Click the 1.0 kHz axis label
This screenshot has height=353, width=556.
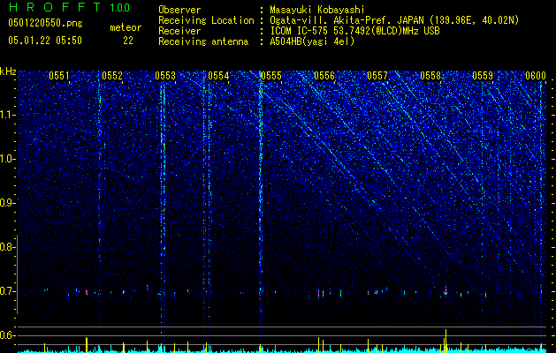point(8,159)
